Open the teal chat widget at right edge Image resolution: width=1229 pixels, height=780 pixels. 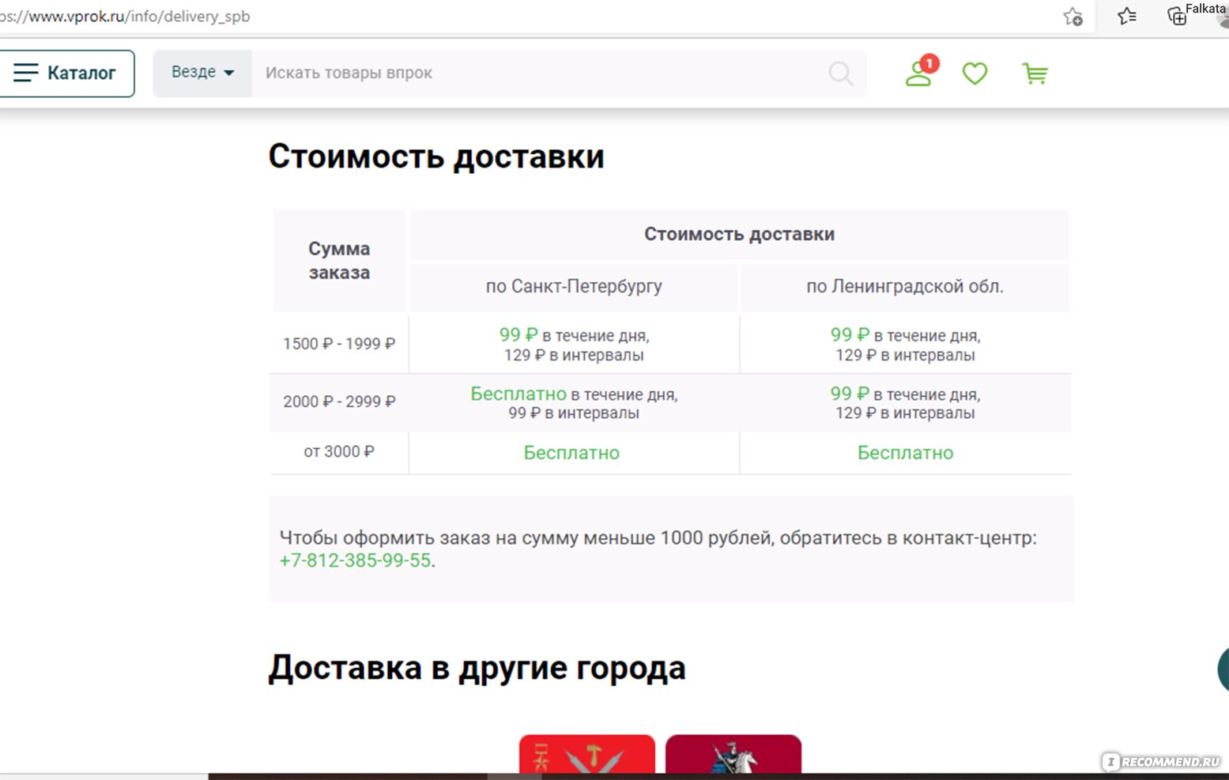tap(1223, 669)
